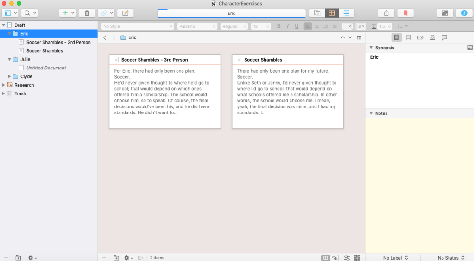Image resolution: width=474 pixels, height=261 pixels.
Task: Collapse the Synopsis section triangle
Action: coord(371,48)
